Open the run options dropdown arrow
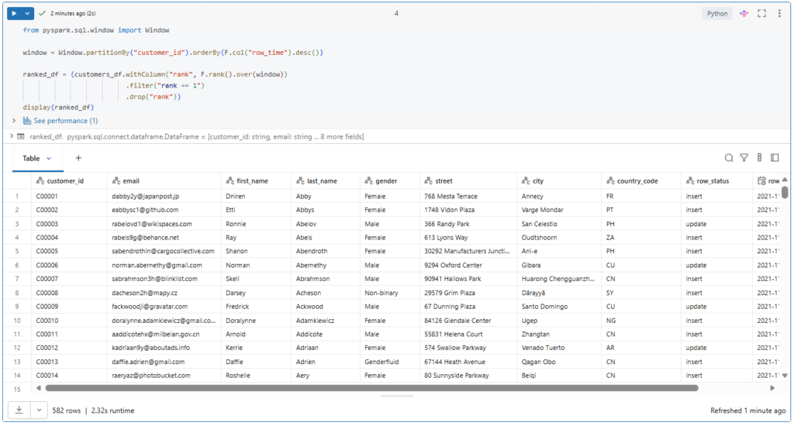Image resolution: width=794 pixels, height=426 pixels. click(28, 13)
